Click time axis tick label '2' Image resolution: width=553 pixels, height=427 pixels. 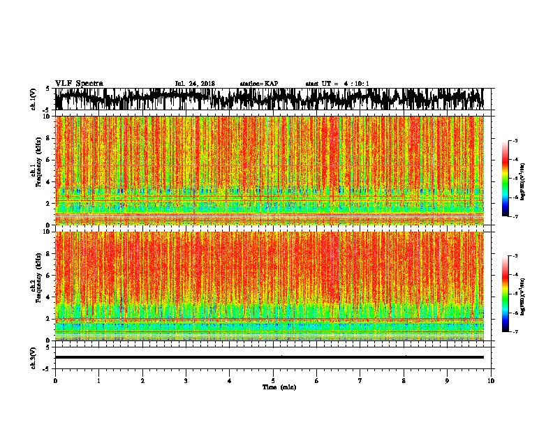142,381
